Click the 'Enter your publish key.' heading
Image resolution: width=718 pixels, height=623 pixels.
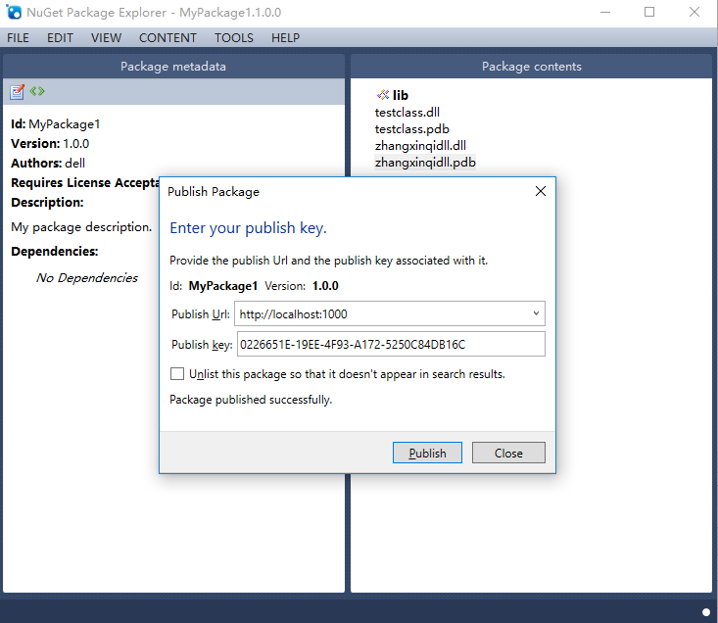point(248,228)
